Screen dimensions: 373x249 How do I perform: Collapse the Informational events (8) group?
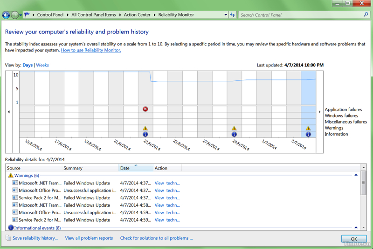tap(356, 228)
